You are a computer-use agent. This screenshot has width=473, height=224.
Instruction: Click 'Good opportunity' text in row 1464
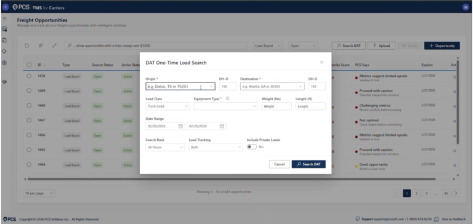coord(373,164)
